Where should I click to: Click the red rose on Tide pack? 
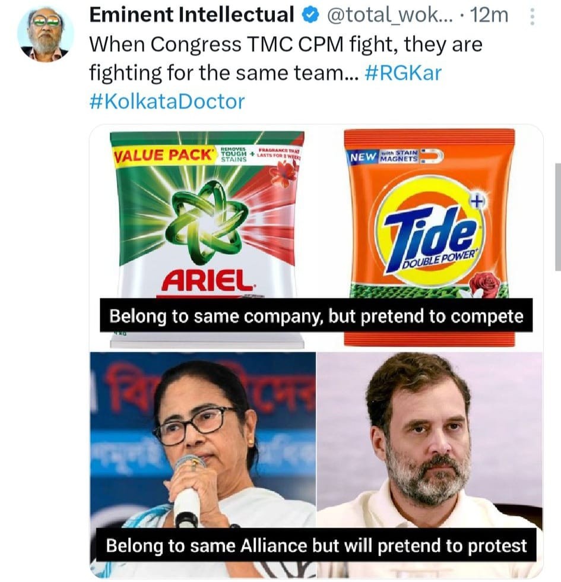coord(485,283)
